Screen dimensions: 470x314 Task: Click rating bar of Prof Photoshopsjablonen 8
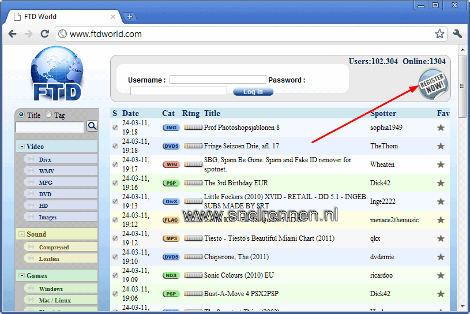(193, 128)
